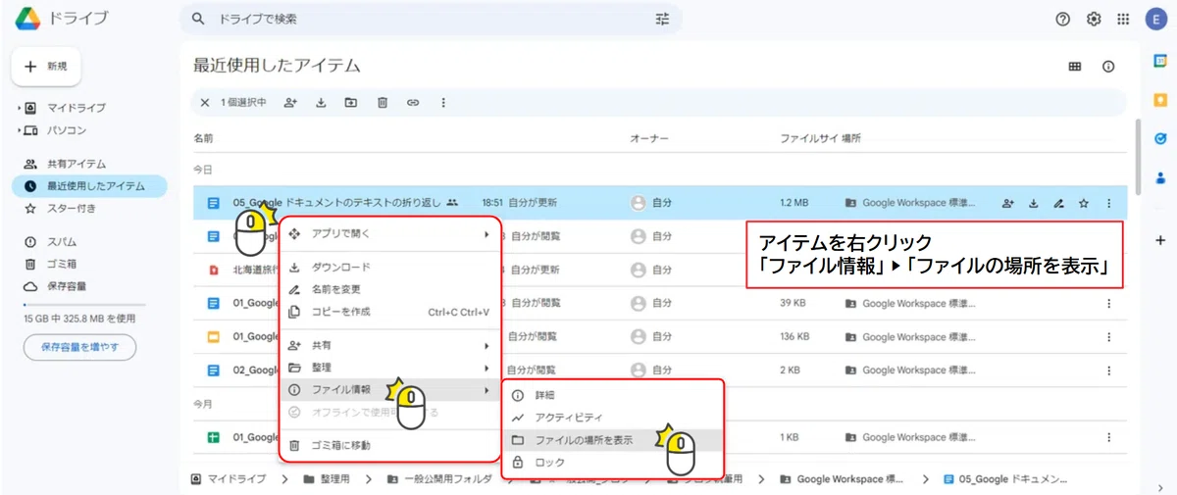Click the toolbar trash icon
Image resolution: width=1177 pixels, height=495 pixels.
coord(383,102)
